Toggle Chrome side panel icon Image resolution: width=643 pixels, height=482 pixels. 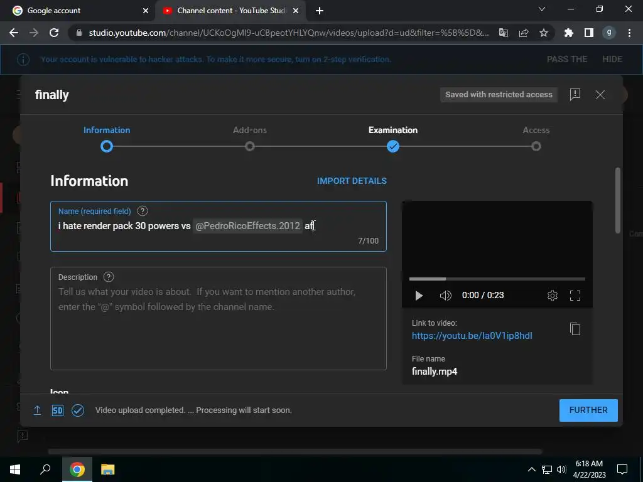pyautogui.click(x=589, y=33)
